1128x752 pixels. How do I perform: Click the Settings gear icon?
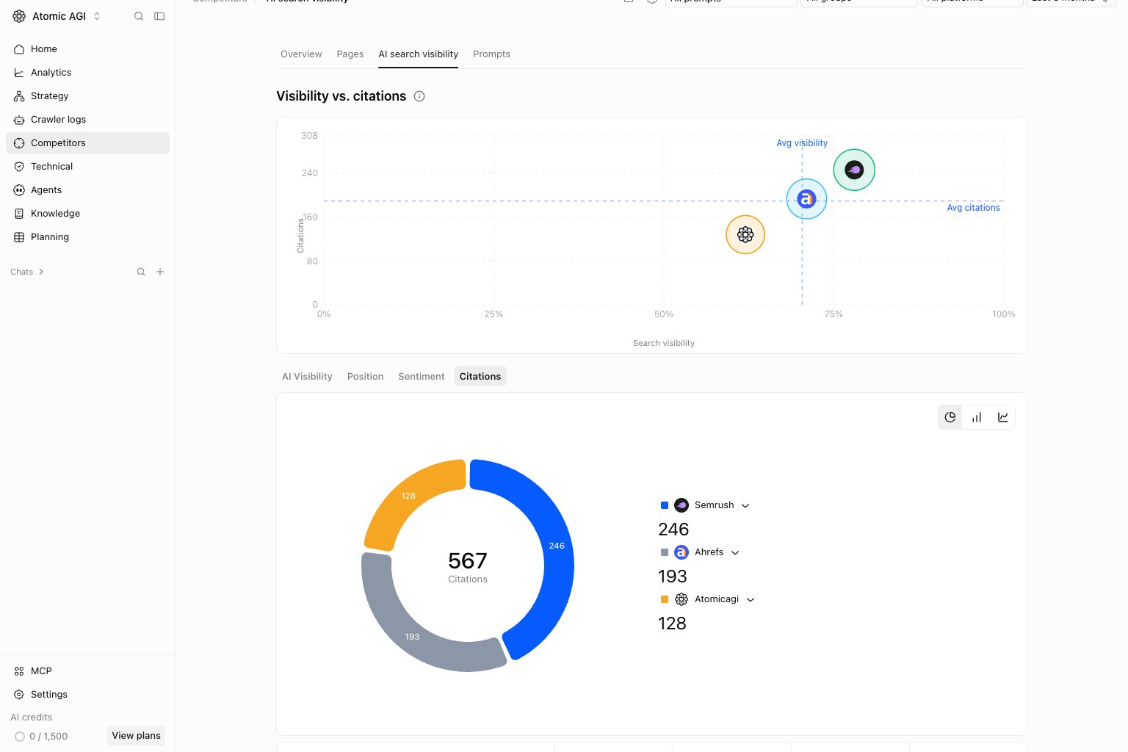point(19,695)
